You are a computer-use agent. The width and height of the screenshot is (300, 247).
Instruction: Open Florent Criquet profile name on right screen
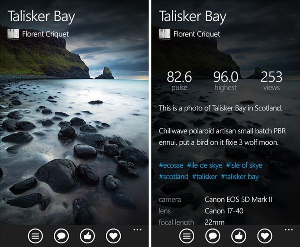click(197, 34)
